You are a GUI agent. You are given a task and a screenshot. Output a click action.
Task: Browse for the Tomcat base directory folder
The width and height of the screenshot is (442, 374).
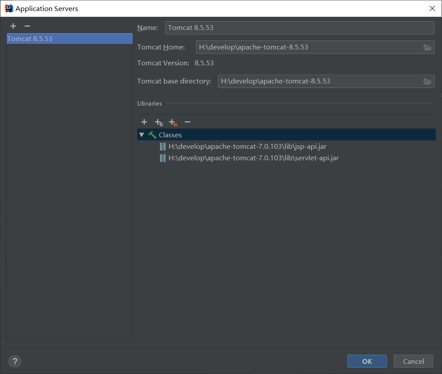pyautogui.click(x=427, y=82)
